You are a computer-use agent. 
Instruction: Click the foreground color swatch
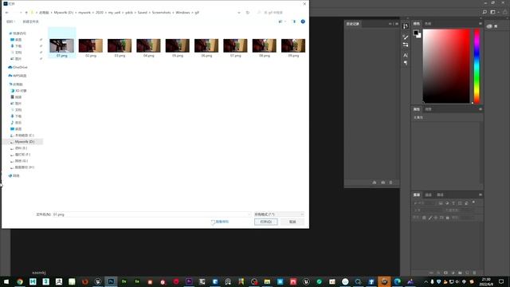point(416,33)
